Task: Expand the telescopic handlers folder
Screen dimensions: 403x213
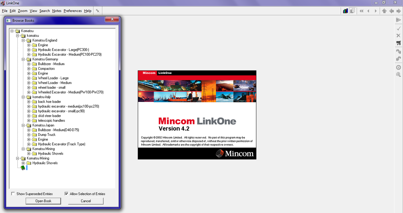Action: point(29,121)
